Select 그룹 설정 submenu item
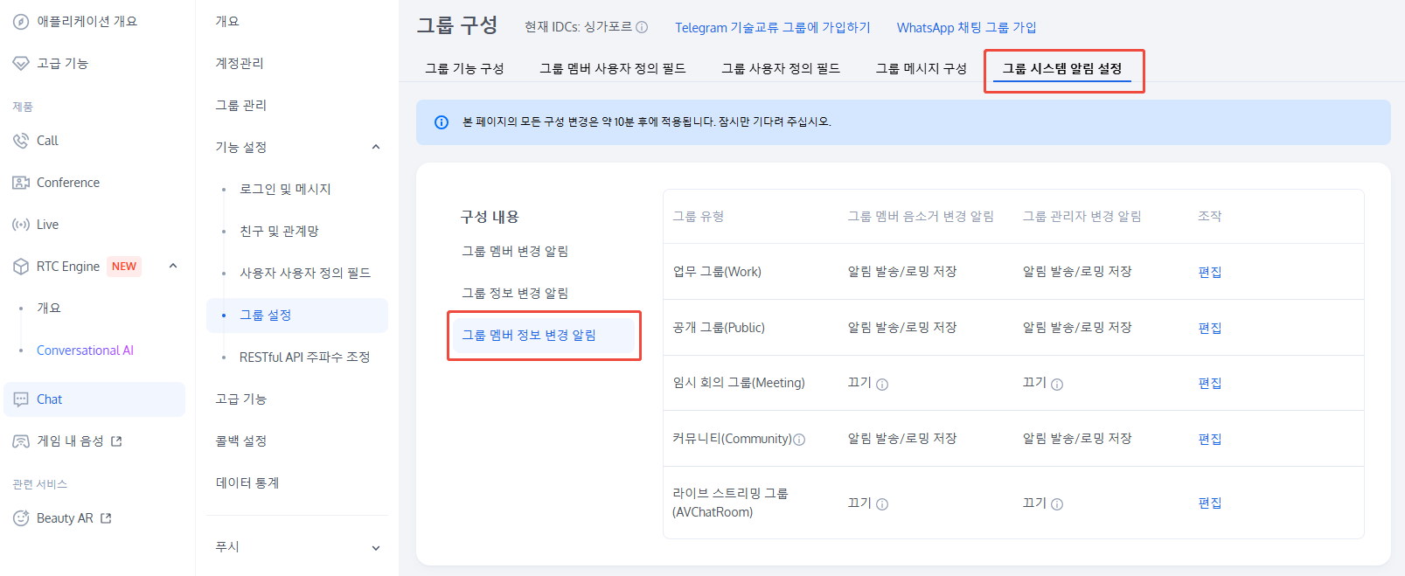Image resolution: width=1405 pixels, height=576 pixels. [x=297, y=315]
